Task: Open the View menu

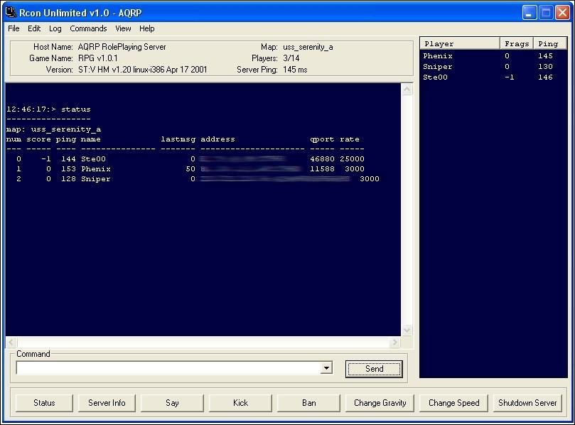Action: (x=123, y=28)
